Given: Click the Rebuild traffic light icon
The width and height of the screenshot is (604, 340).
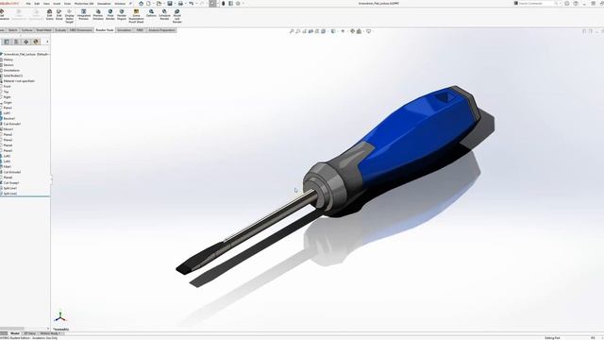Looking at the screenshot, I should [x=223, y=4].
